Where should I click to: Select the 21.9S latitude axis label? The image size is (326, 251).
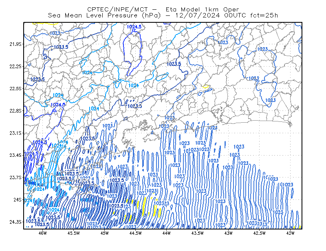[x=15, y=44]
